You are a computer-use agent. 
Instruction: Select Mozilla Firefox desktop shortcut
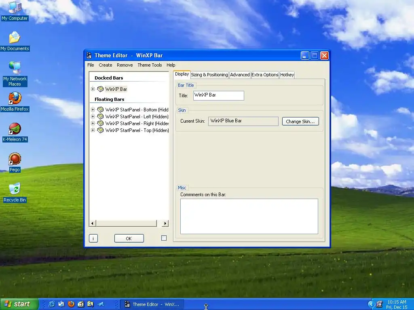15,102
